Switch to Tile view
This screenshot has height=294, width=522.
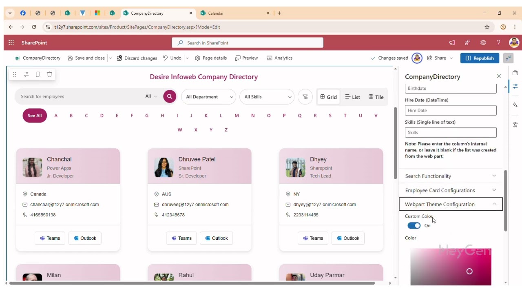376,97
